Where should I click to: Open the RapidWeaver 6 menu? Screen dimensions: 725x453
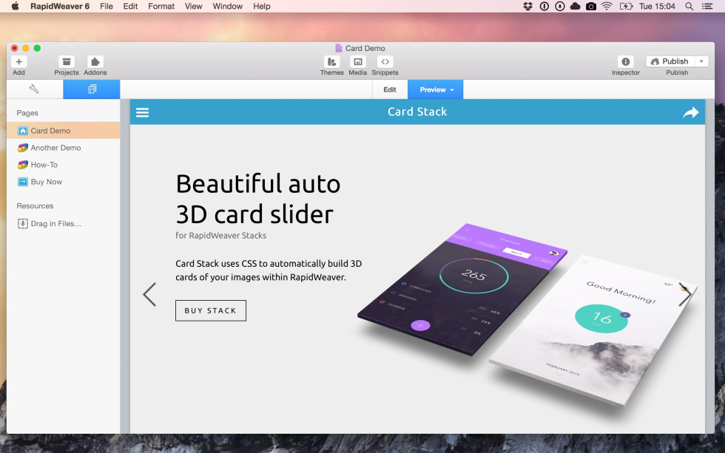pyautogui.click(x=60, y=6)
